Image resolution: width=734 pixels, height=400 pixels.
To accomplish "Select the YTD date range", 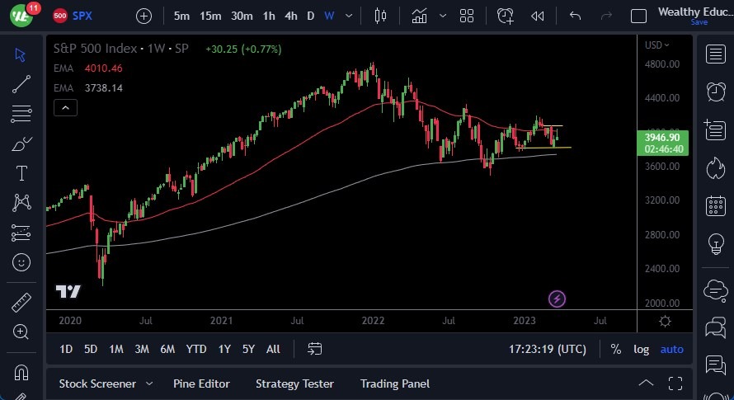I will tap(196, 349).
